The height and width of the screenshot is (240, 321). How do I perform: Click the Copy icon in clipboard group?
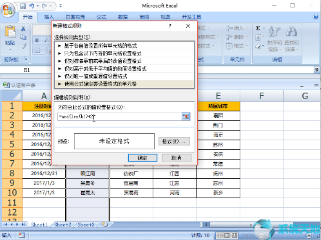[x=23, y=37]
